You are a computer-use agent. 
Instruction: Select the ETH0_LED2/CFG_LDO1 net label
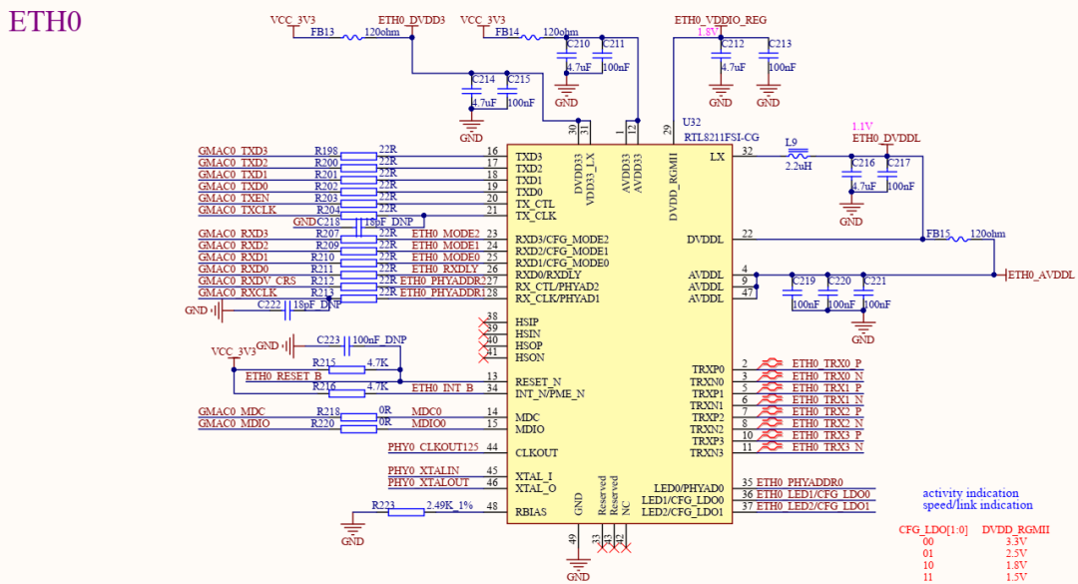[813, 506]
